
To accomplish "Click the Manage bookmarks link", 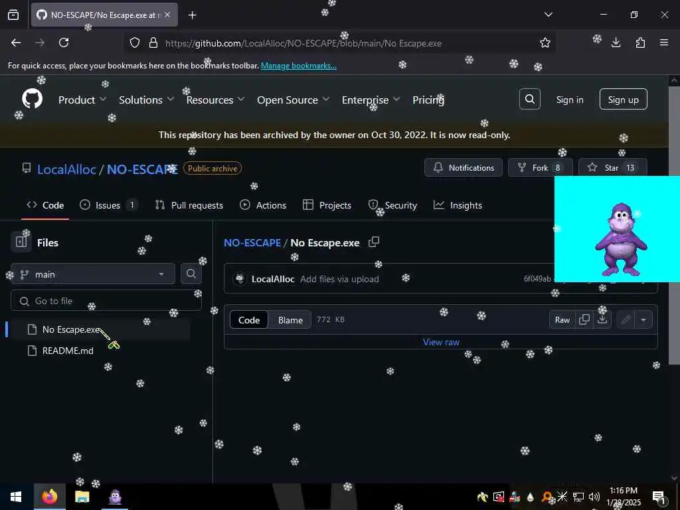I will [298, 66].
